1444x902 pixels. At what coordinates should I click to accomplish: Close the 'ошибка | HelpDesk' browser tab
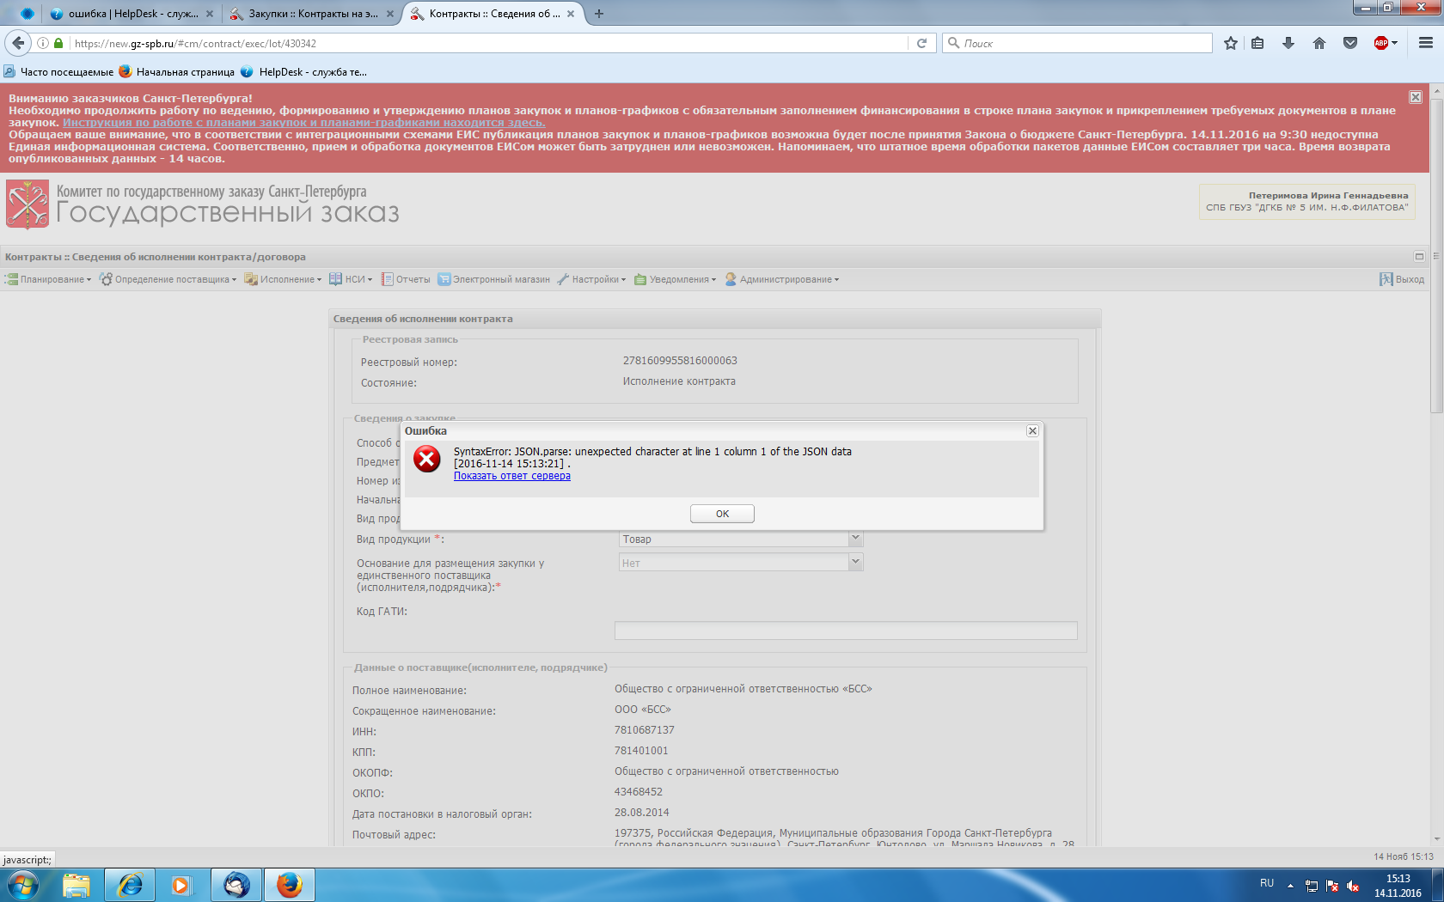click(210, 14)
